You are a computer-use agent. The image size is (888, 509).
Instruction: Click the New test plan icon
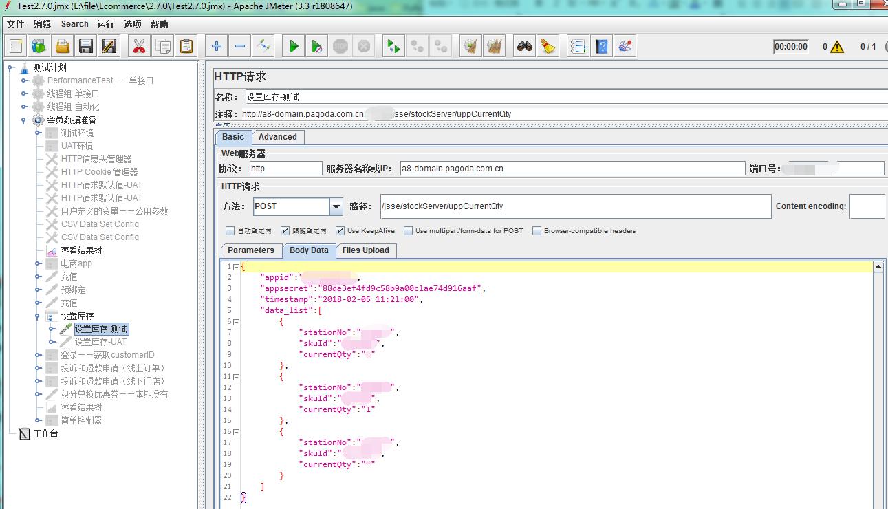pos(16,46)
